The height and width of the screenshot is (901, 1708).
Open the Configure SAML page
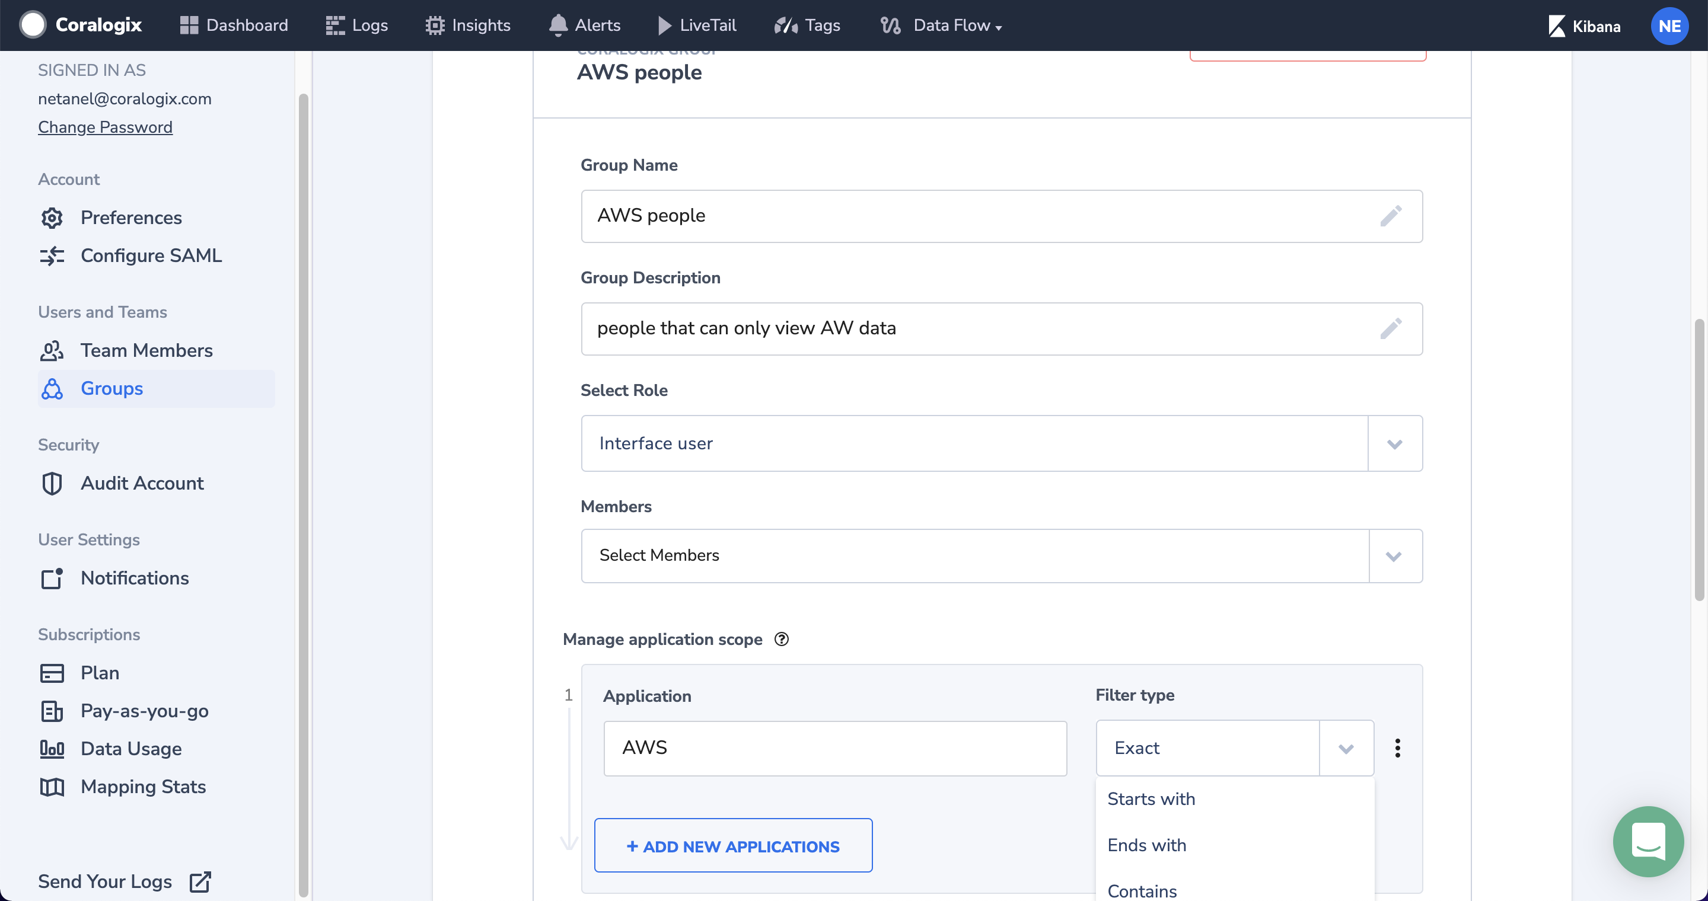click(x=151, y=255)
